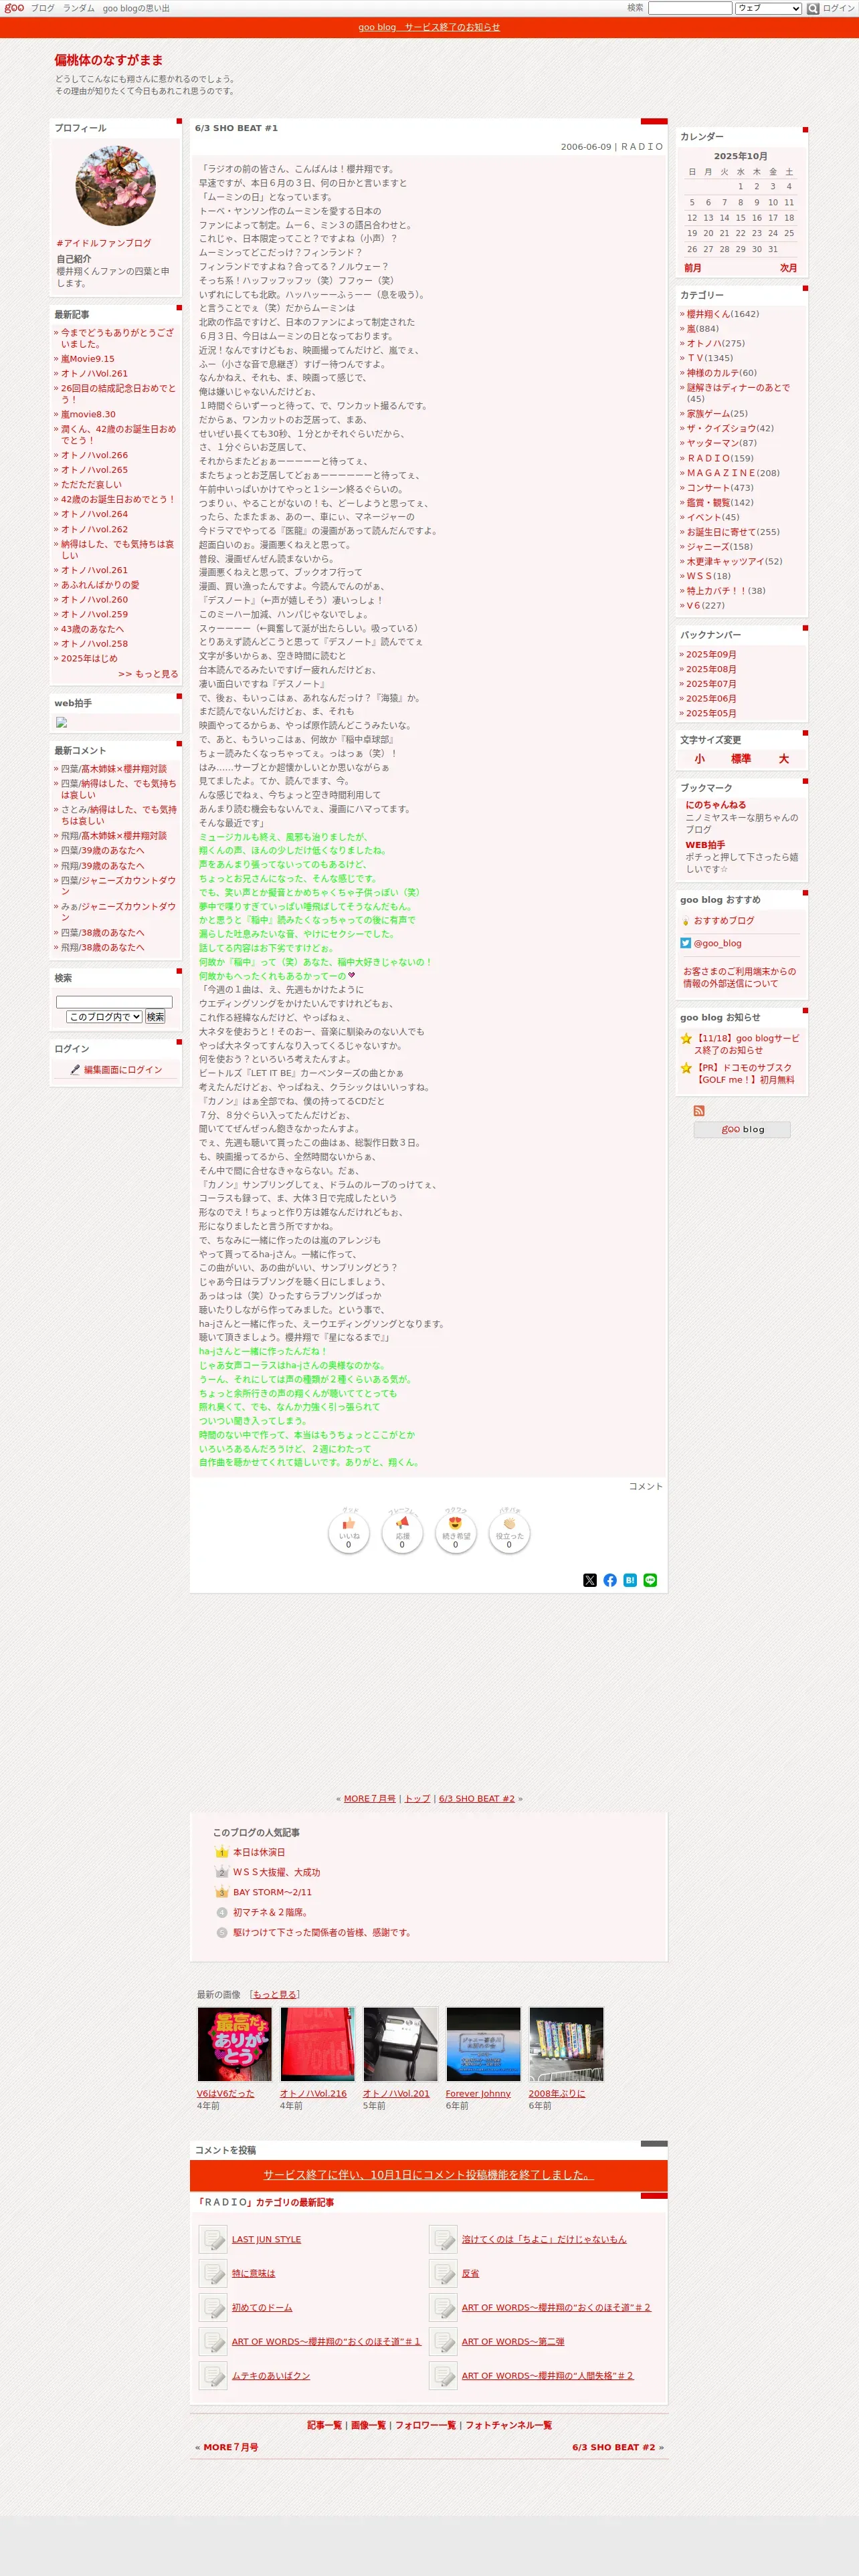The height and width of the screenshot is (2576, 859).
Task: Open the ウェブ search scope dropdown
Action: pyautogui.click(x=768, y=8)
